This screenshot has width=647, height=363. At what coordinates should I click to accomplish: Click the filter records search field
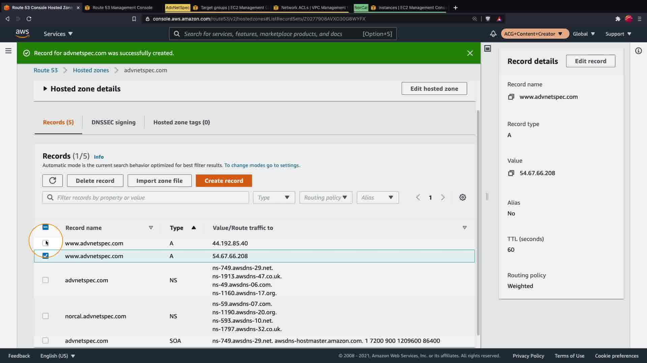[x=148, y=197]
